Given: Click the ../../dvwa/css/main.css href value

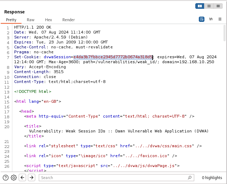Looking at the screenshot, I should click(x=164, y=146).
